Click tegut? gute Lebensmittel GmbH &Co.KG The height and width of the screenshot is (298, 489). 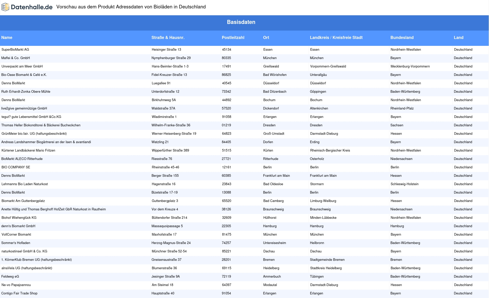point(31,117)
